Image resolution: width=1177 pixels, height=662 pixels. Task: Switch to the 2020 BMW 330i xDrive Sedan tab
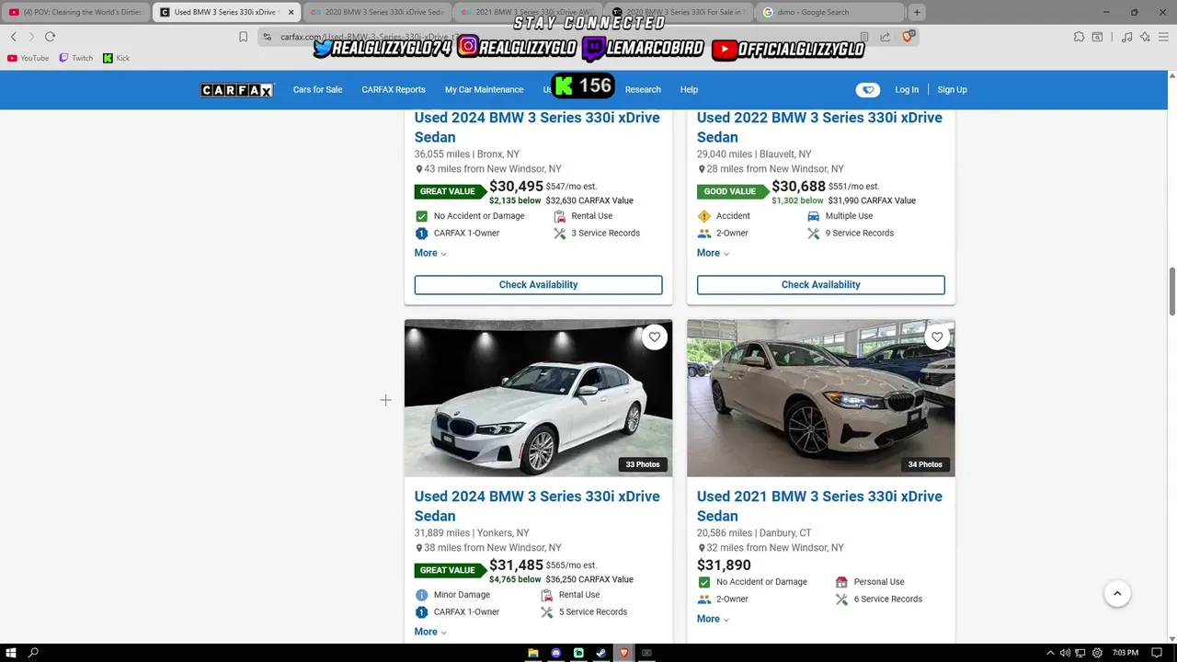coord(375,12)
